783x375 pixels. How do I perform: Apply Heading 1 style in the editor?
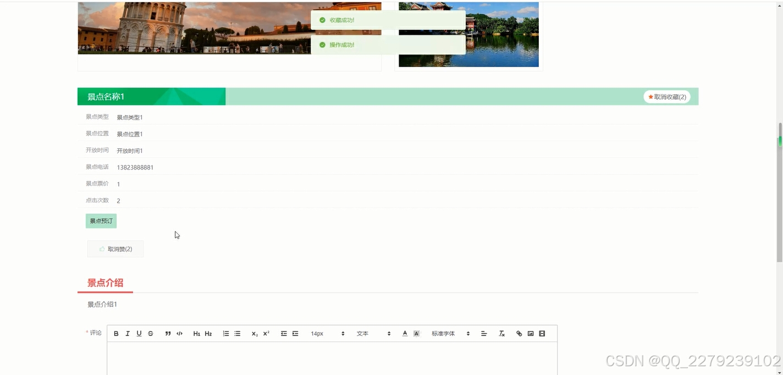click(196, 333)
